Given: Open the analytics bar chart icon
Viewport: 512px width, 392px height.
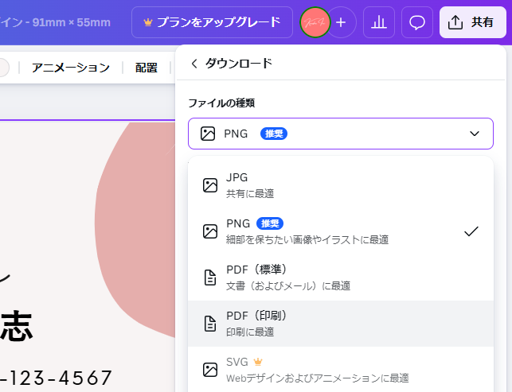Looking at the screenshot, I should pos(379,22).
